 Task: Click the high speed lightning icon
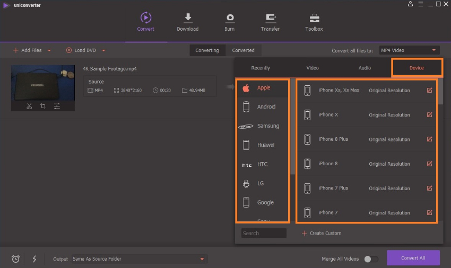click(34, 259)
